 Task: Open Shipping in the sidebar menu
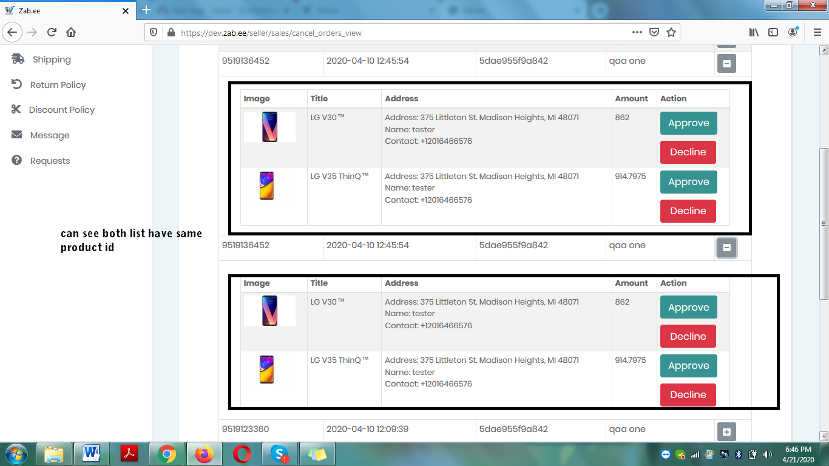pyautogui.click(x=52, y=59)
